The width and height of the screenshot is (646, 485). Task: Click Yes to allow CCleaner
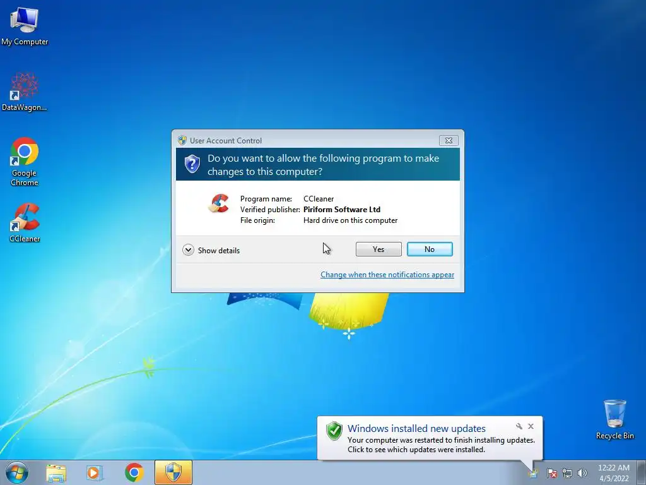point(379,249)
